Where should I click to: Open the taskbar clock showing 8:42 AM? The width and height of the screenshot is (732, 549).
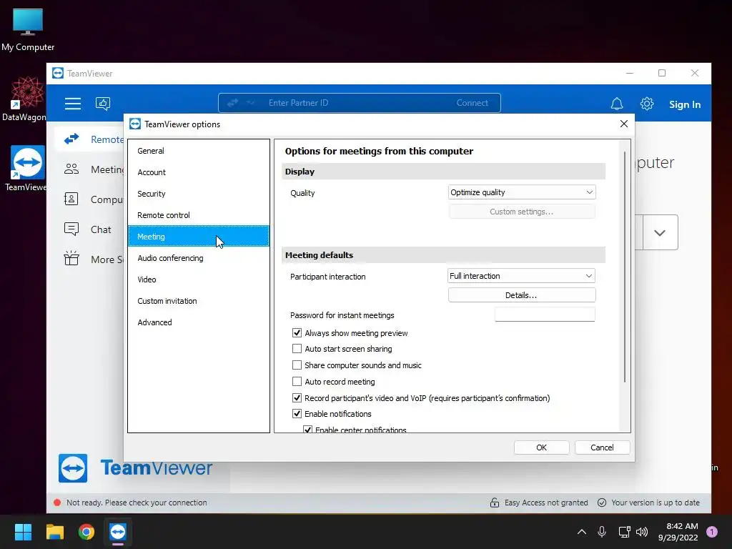[678, 532]
